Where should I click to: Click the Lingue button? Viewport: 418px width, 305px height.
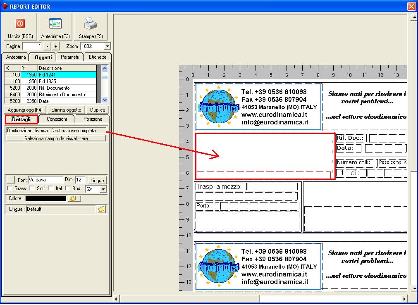coord(97,180)
